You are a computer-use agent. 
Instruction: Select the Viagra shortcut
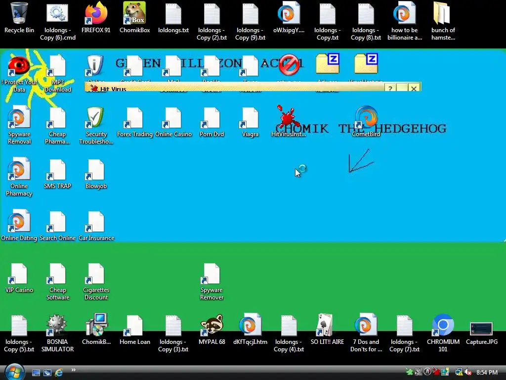(x=250, y=122)
